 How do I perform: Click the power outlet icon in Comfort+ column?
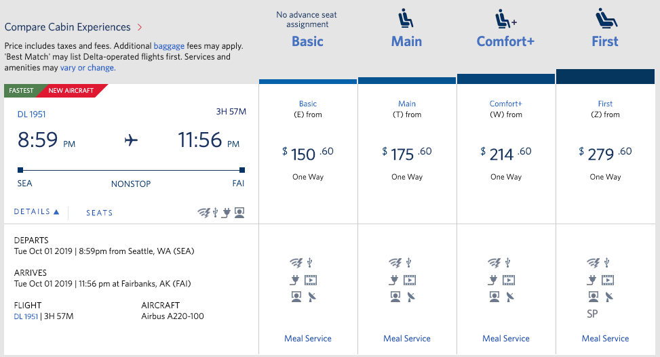coord(493,280)
